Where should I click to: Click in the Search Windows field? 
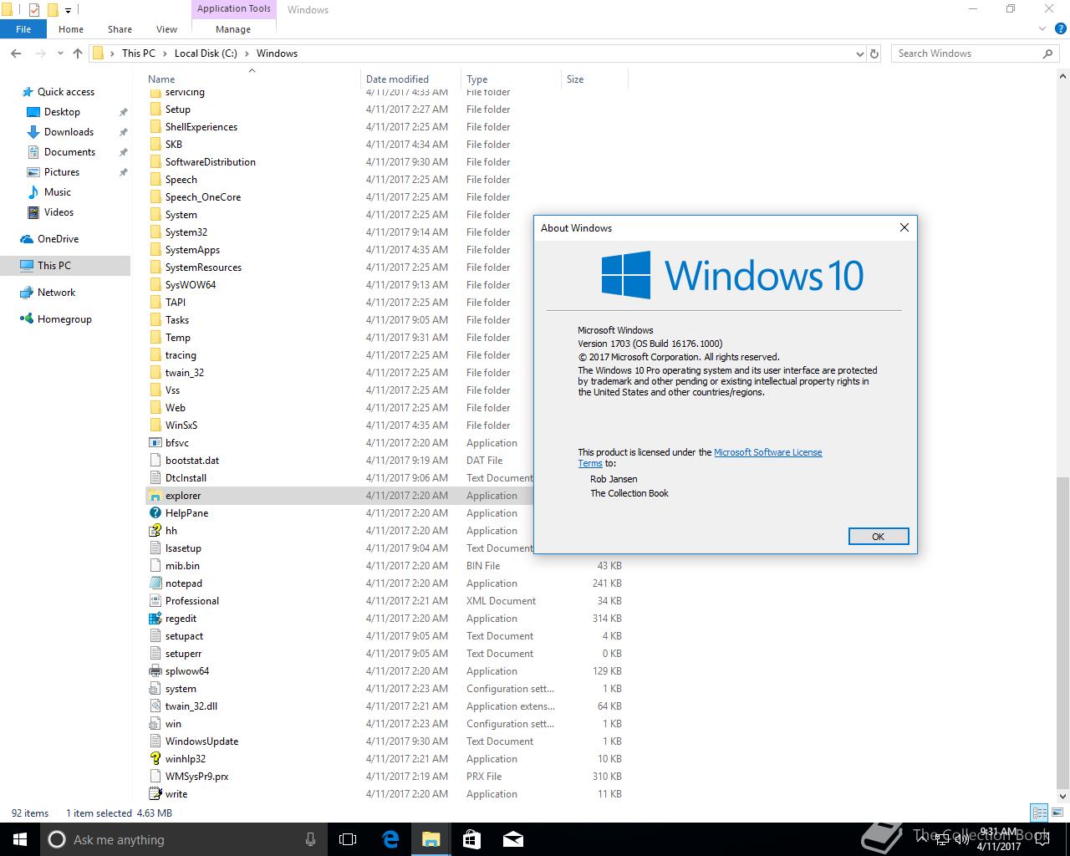click(966, 53)
